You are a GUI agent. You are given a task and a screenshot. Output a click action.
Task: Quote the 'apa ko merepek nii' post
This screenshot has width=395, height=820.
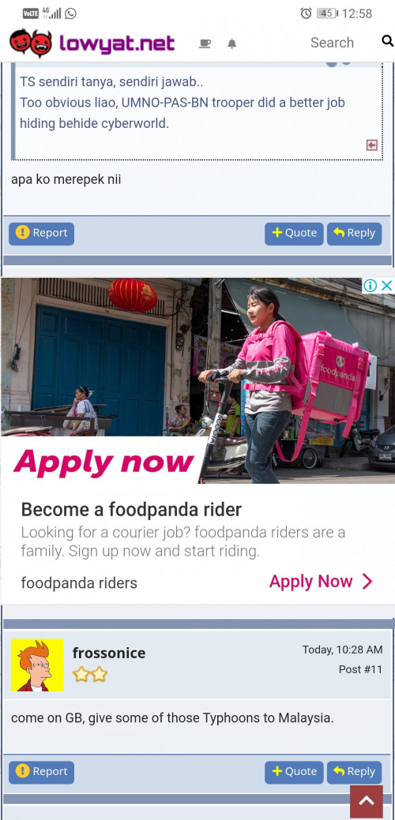point(294,234)
